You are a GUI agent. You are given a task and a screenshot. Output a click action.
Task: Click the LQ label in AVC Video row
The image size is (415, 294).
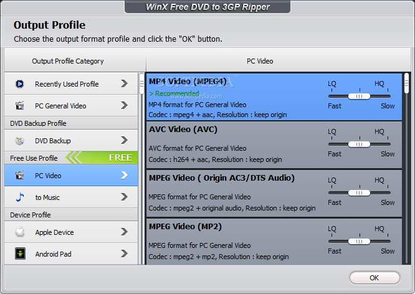tap(332, 131)
